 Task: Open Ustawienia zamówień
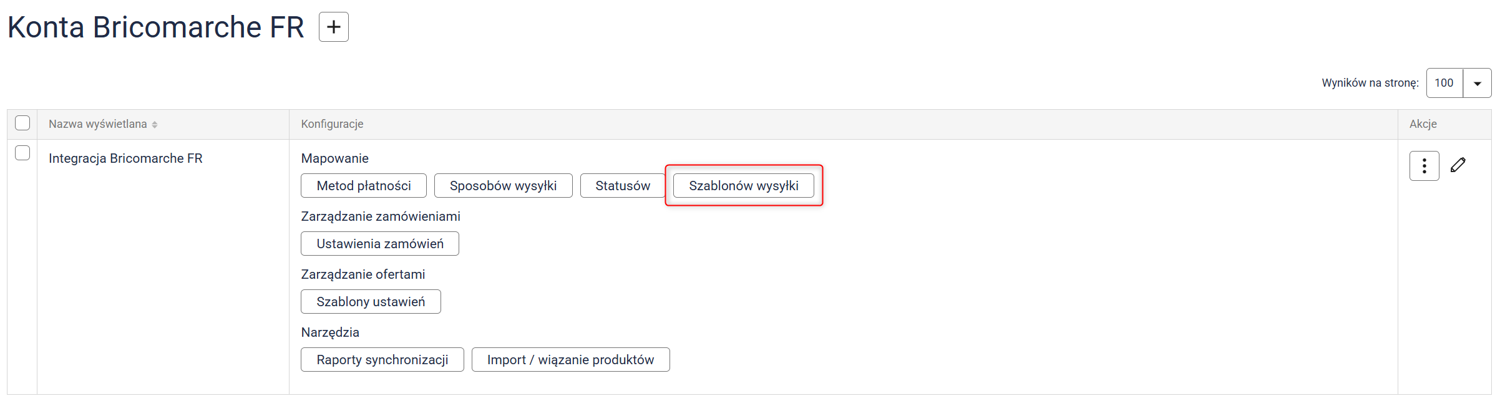(379, 244)
